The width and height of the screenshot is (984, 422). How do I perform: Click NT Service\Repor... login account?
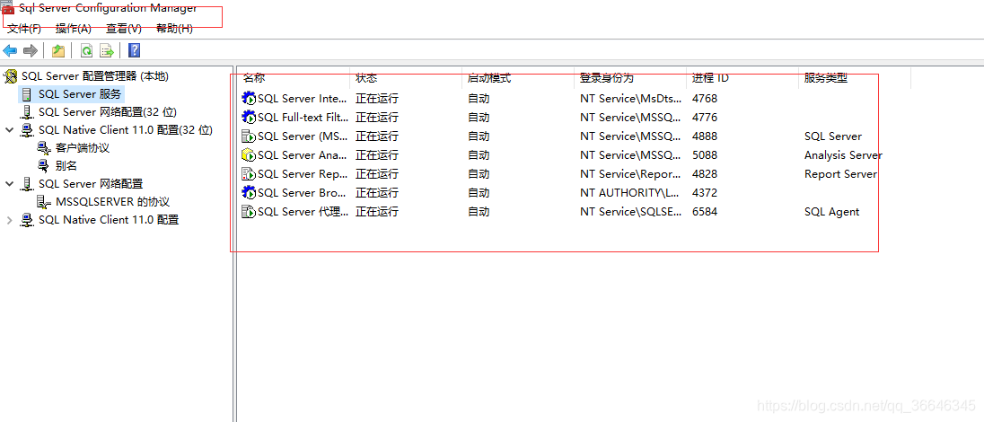click(x=630, y=174)
